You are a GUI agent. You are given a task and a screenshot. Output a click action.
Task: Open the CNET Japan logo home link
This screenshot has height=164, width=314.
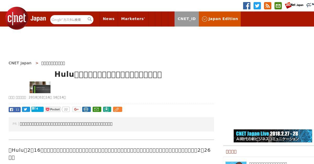tap(26, 18)
